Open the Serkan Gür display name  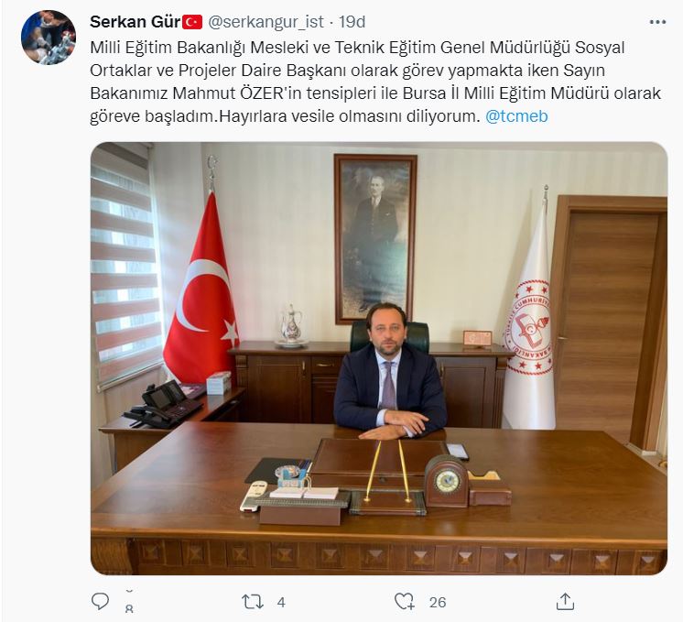click(135, 22)
